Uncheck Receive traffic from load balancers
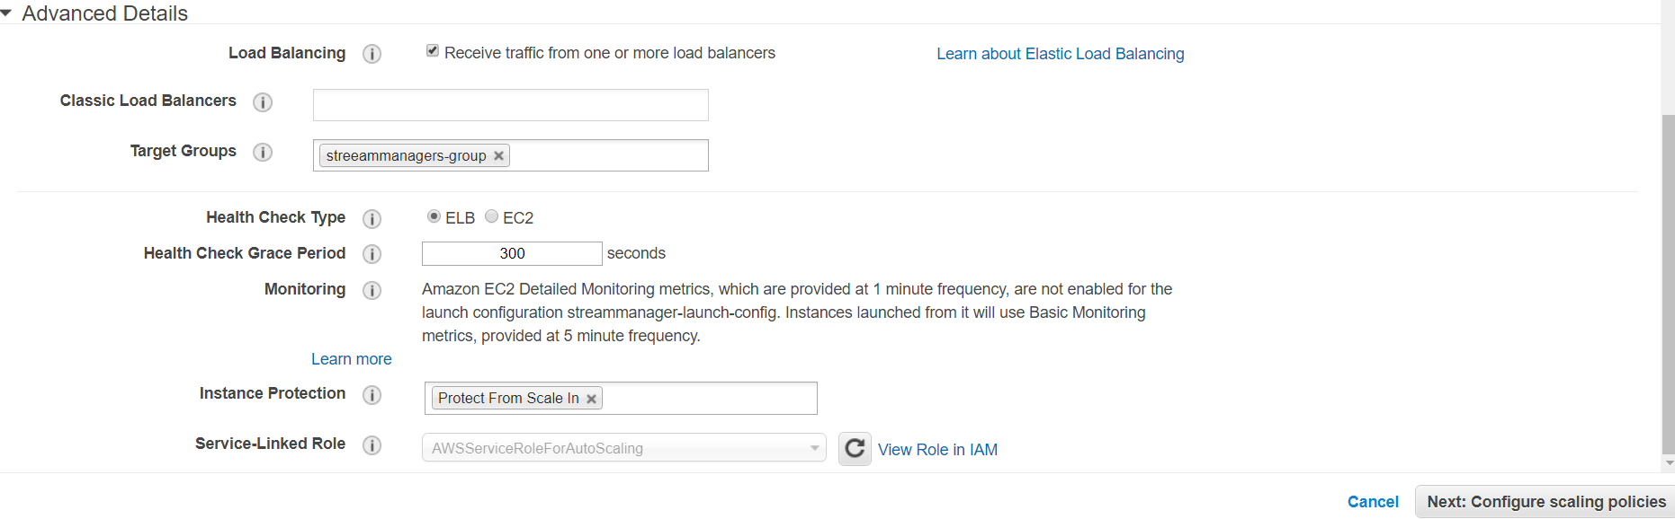 tap(433, 51)
